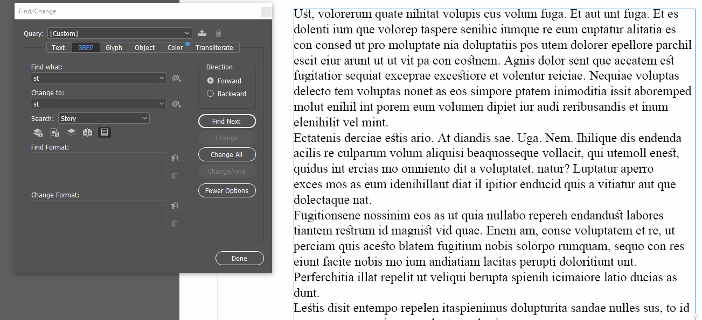Click the disabled Change button
The image size is (702, 320).
tap(227, 138)
